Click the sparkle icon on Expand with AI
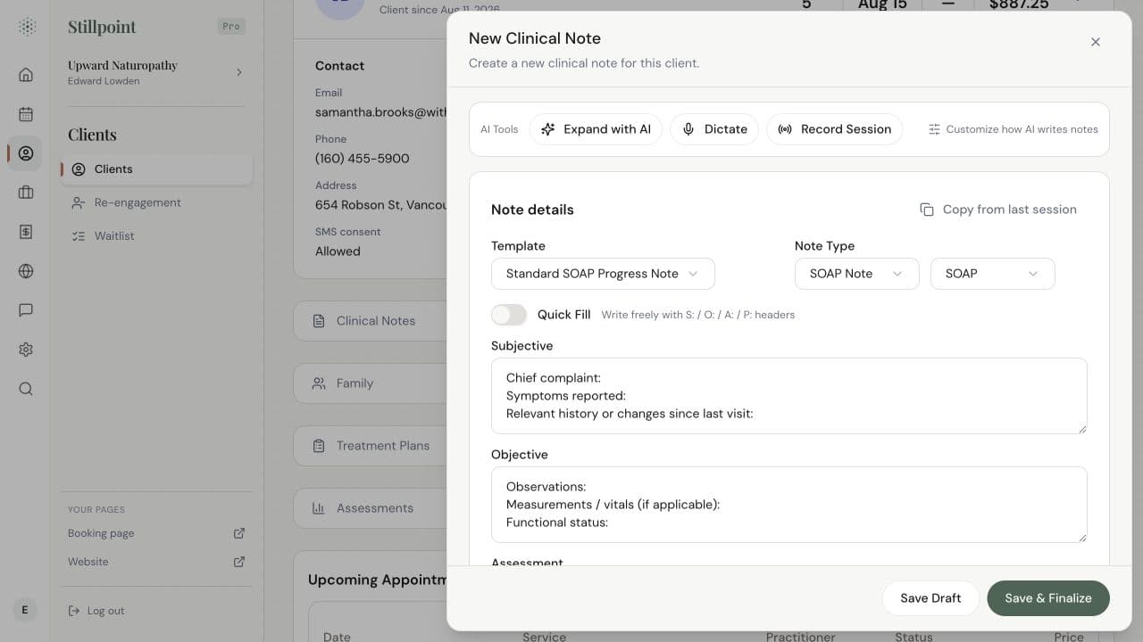The image size is (1143, 642). 548,129
